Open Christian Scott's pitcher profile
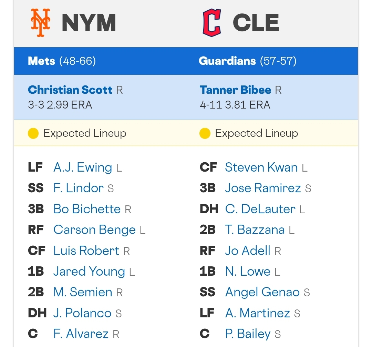Image resolution: width=372 pixels, height=347 pixels. point(70,90)
